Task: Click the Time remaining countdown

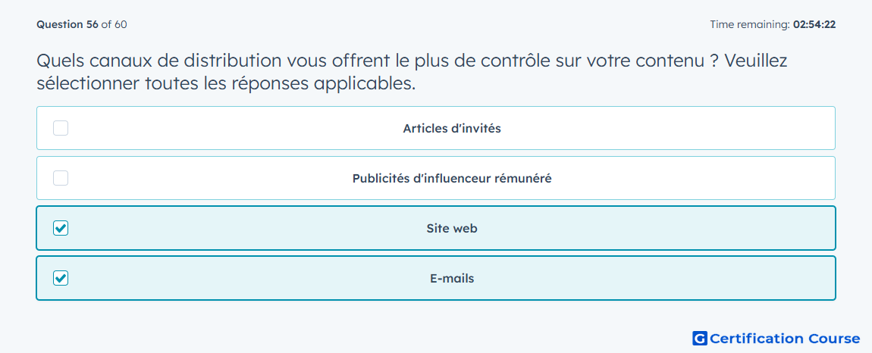Action: pos(773,24)
